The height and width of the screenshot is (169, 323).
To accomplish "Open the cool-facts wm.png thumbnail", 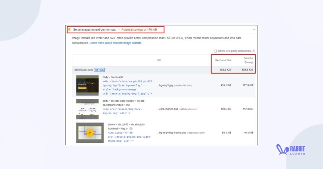I will tap(87, 109).
